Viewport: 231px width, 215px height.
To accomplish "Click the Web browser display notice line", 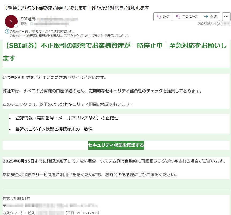I will click(x=70, y=36).
